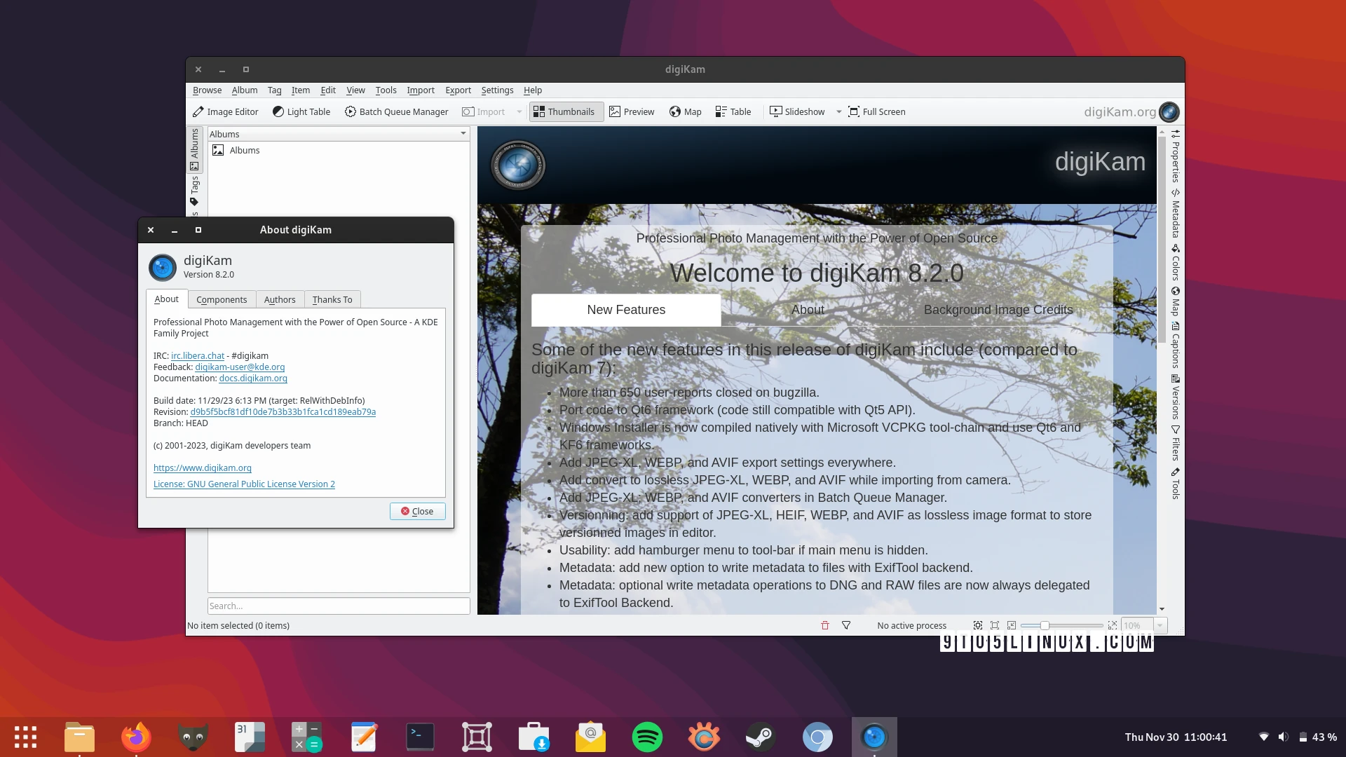Open the Tools menu
1346x757 pixels.
pos(386,90)
